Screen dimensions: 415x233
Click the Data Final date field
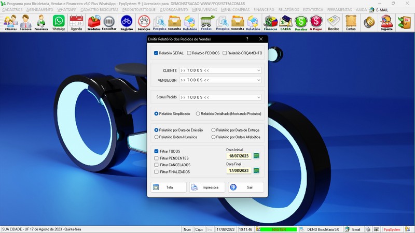(x=239, y=170)
